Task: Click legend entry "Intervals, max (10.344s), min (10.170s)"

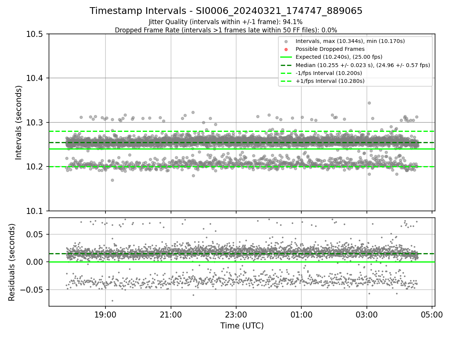Action: tap(350, 41)
